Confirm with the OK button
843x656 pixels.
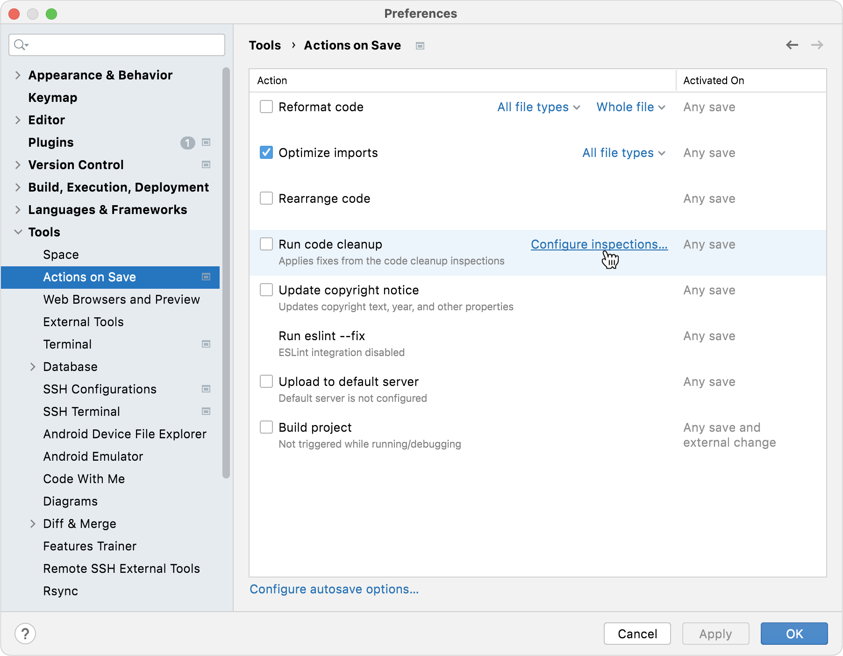pos(794,634)
